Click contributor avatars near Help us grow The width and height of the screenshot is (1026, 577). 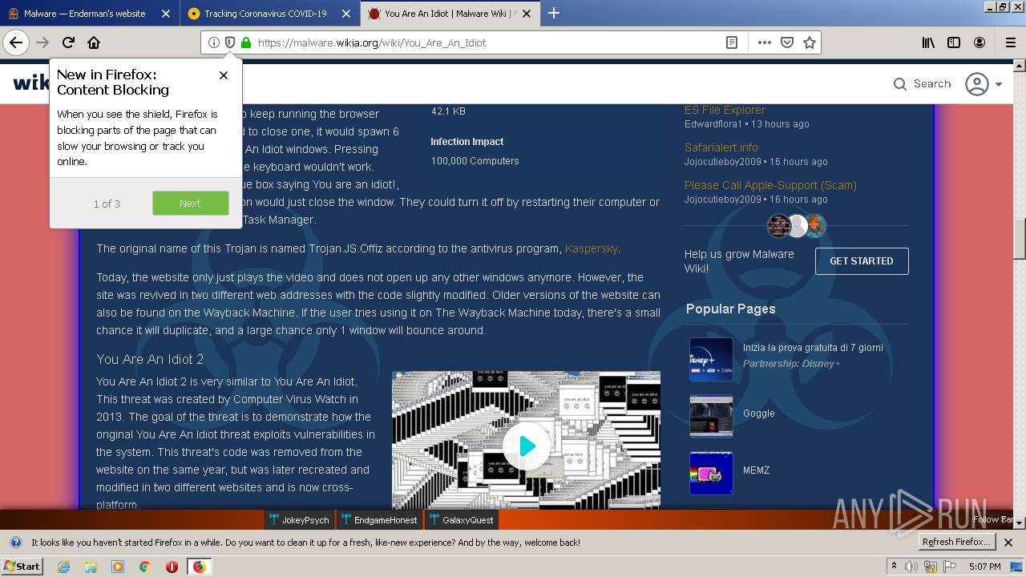797,226
